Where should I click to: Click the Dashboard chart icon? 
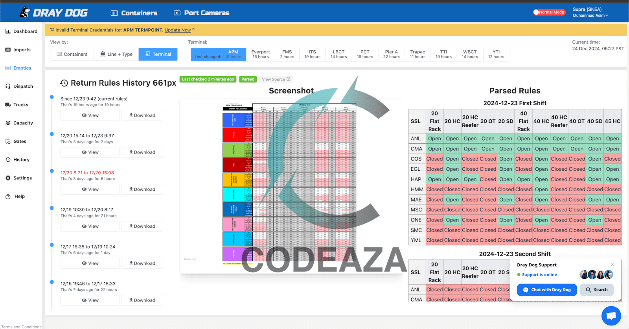pyautogui.click(x=8, y=31)
